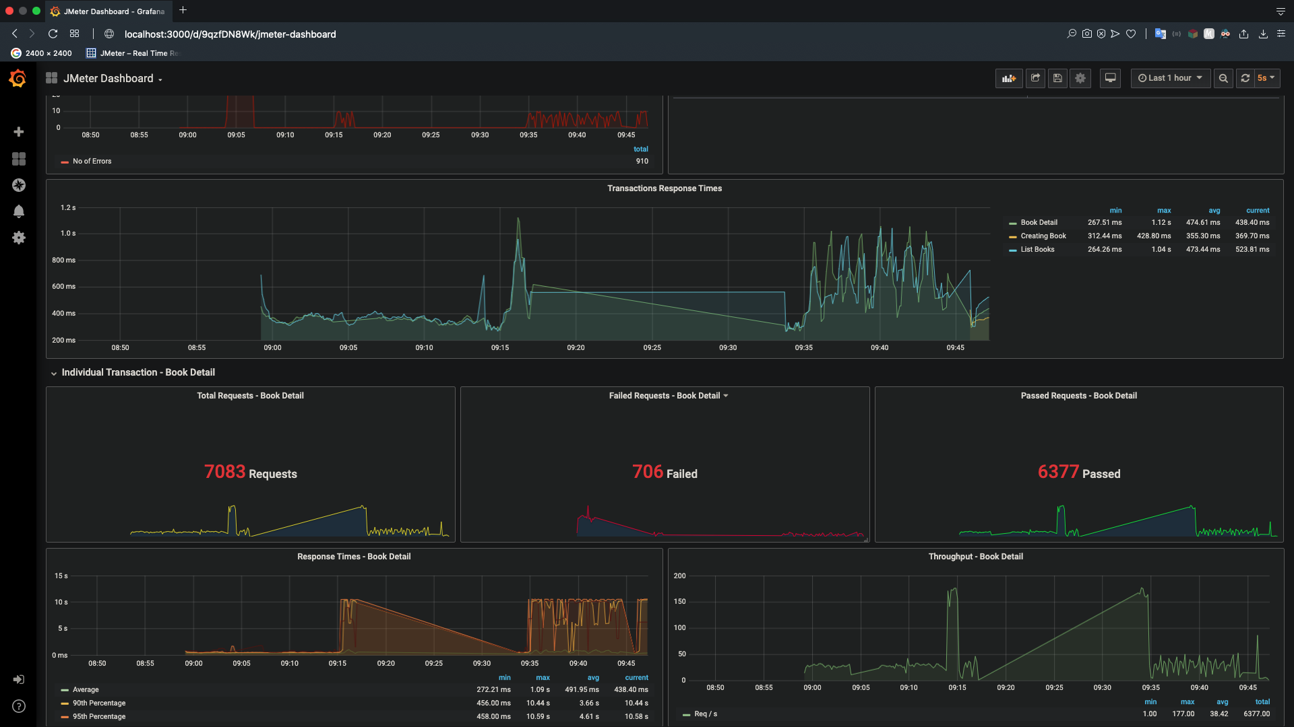Screen dimensions: 1294x727
Task: Open Explore compass icon in sidebar
Action: click(x=19, y=185)
